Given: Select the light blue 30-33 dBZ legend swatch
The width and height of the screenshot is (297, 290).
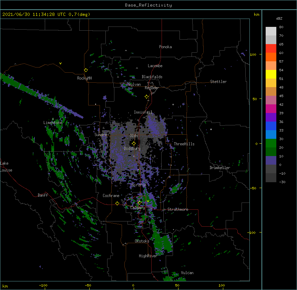Looking at the screenshot, I should click(x=271, y=134).
